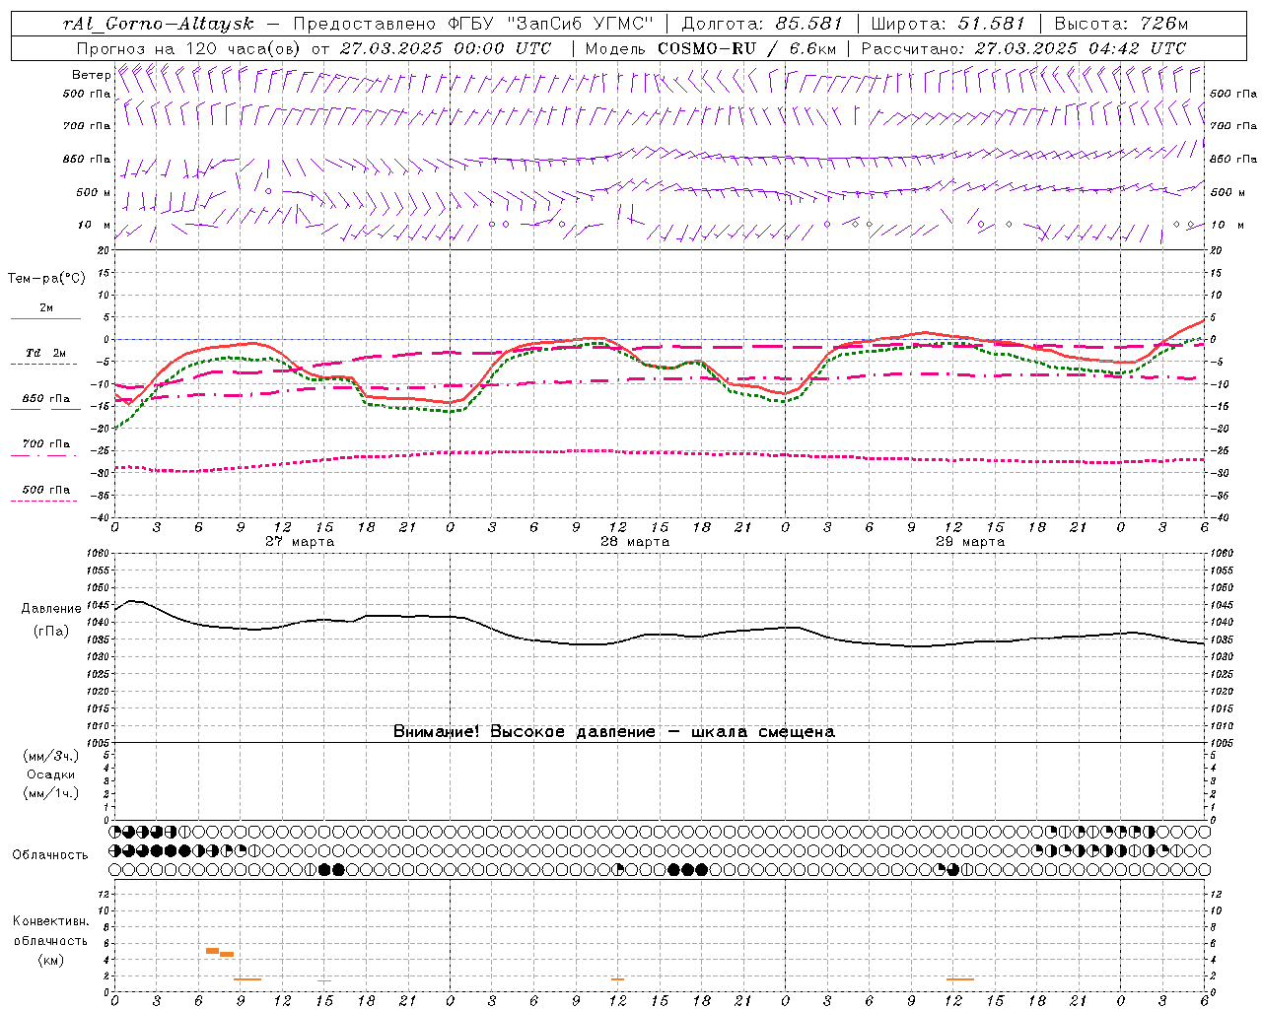Click the station title rAl_Gorno-Altaysk
This screenshot has width=1262, height=1009.
click(158, 24)
